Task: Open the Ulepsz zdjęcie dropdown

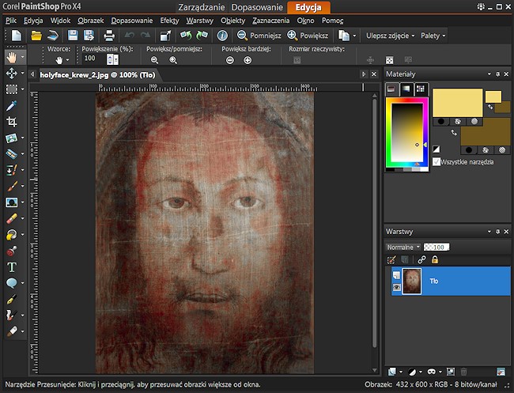Action: [x=390, y=36]
